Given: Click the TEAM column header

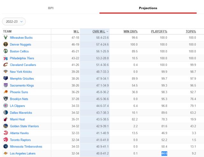Looking at the screenshot, I should click(7, 31).
